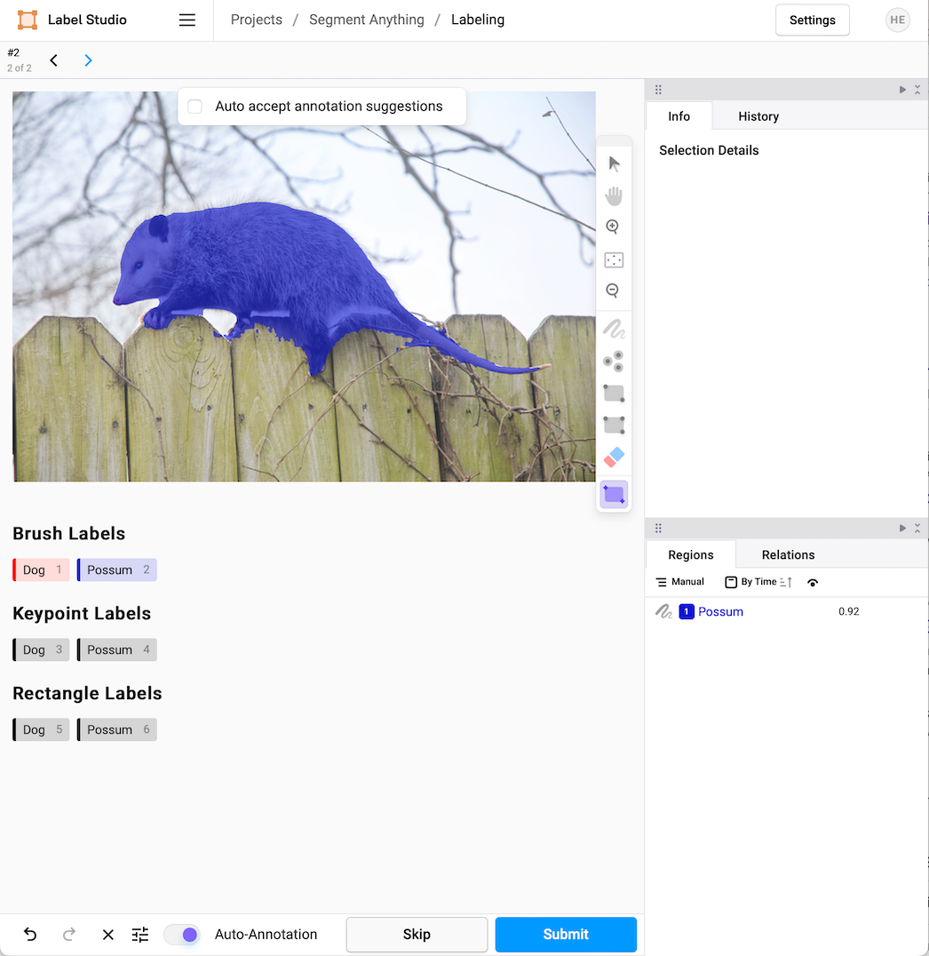The height and width of the screenshot is (956, 929).
Task: Open the annotation settings sliders icon
Action: click(140, 934)
